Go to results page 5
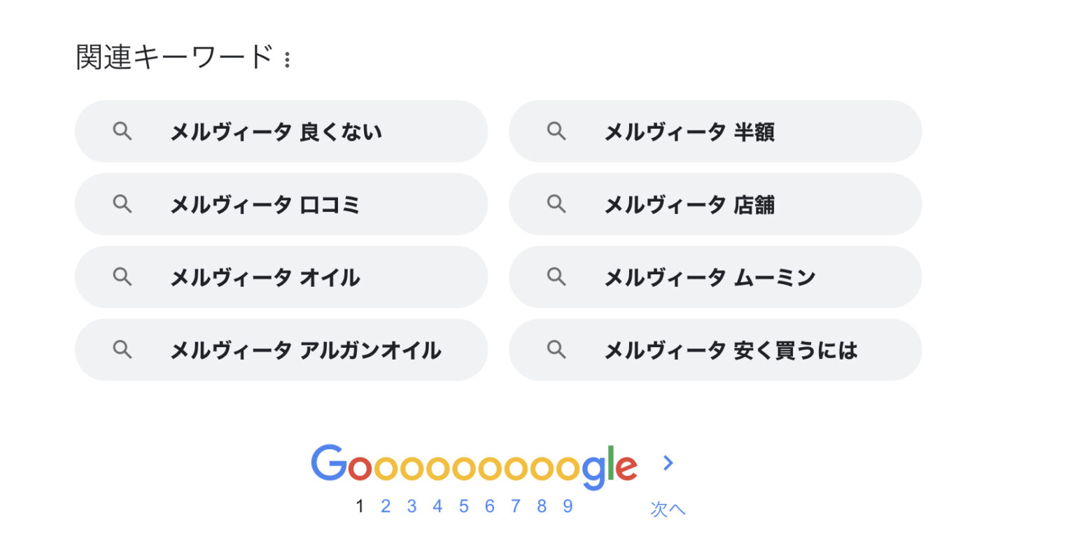 463,506
